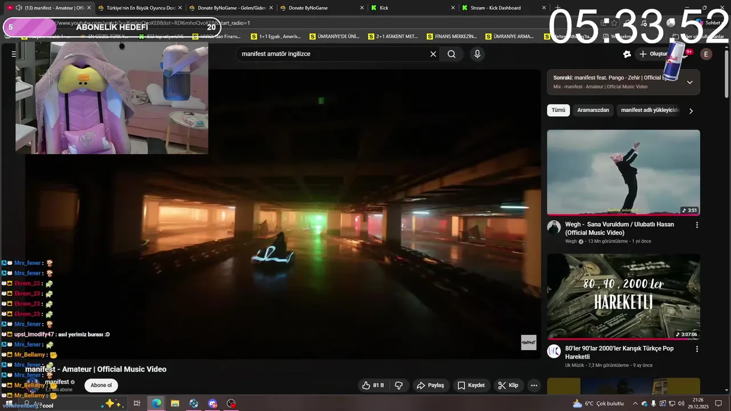This screenshot has height=411, width=731.
Task: Click the Wegh Sana Vuruldum thumbnail
Action: [x=624, y=172]
